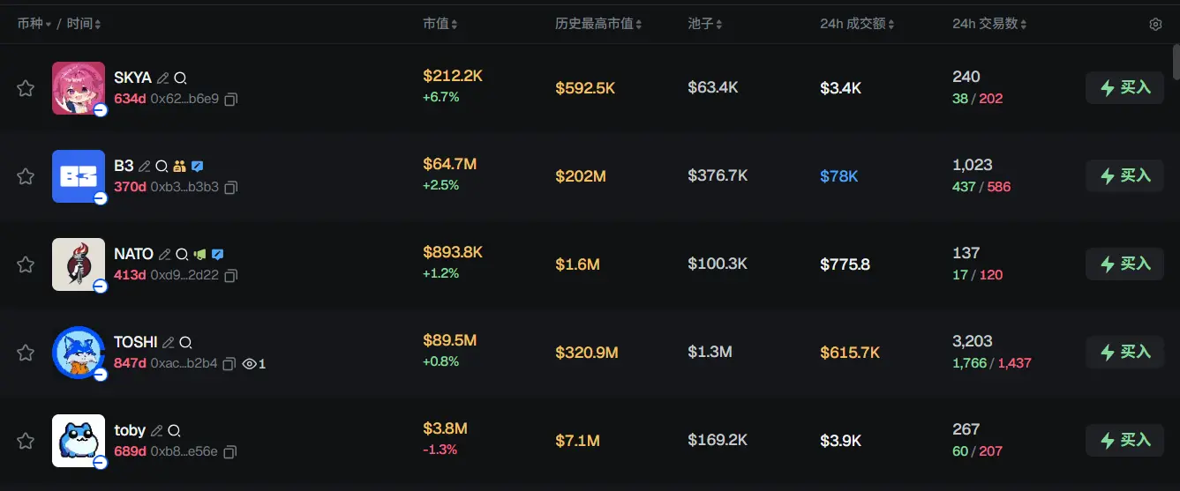Sort by 池子 column header
Image resolution: width=1180 pixels, height=491 pixels.
[x=705, y=24]
